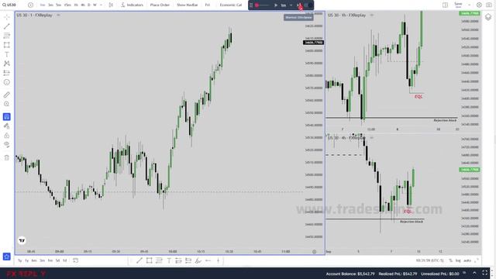Toggle stay-in-drawing-mode icon in sidebar

click(7, 126)
